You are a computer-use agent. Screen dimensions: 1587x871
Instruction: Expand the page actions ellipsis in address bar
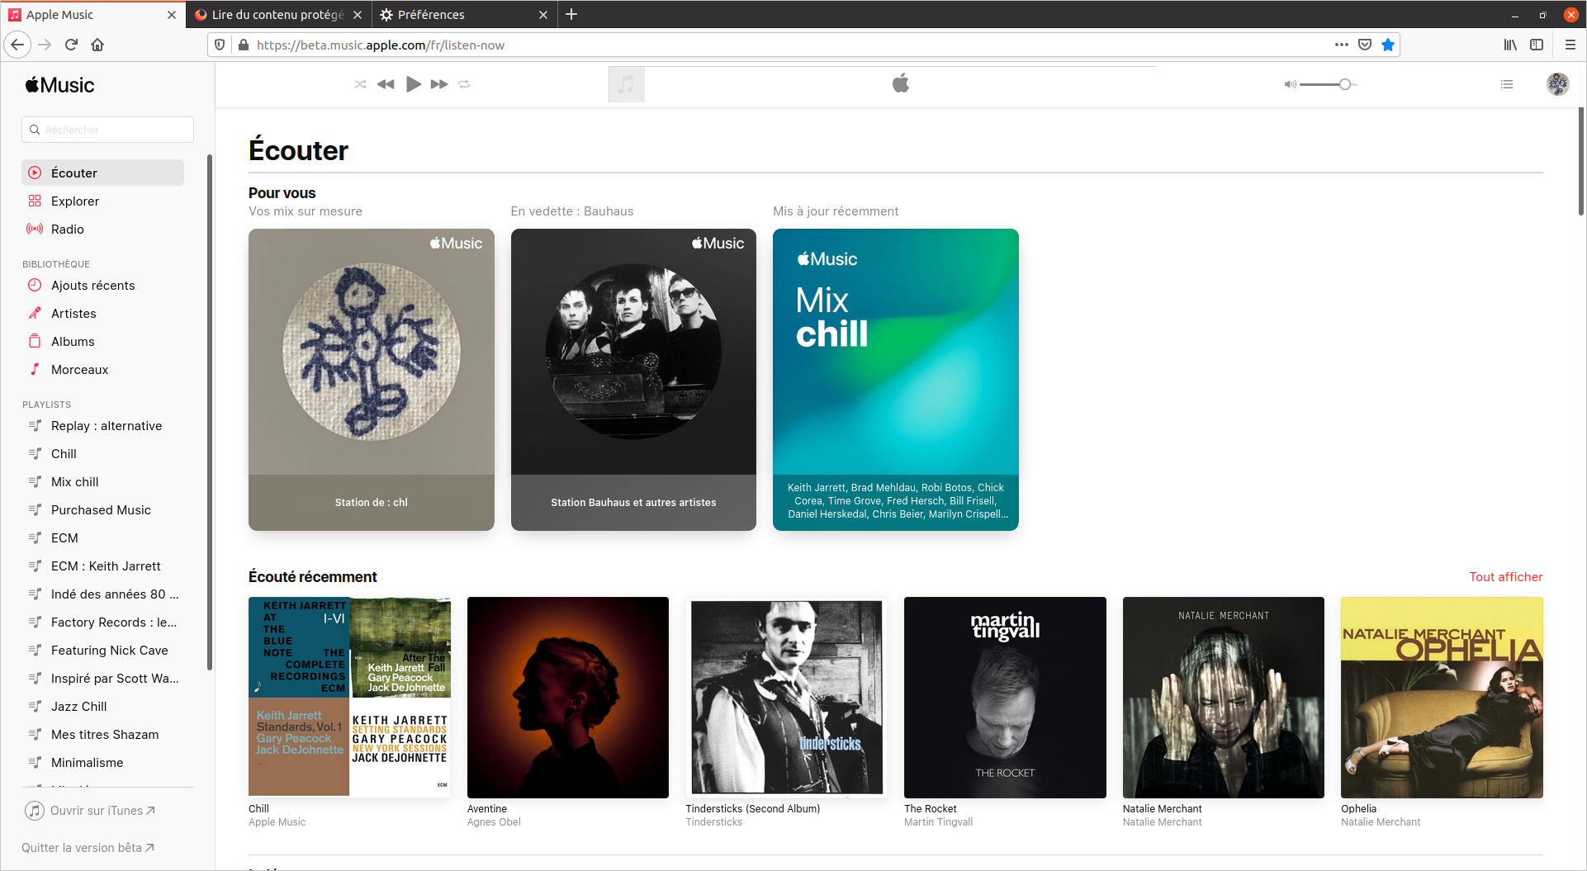click(1341, 45)
